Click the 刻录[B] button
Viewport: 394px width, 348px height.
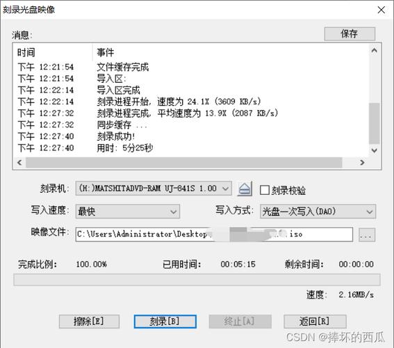(165, 322)
